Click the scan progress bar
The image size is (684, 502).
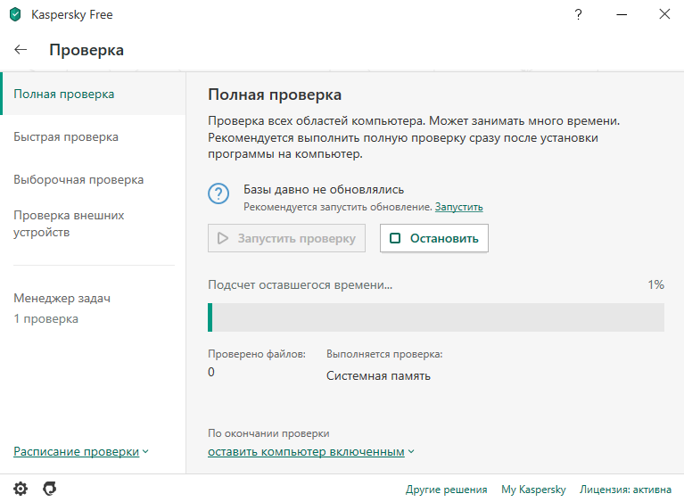coord(436,317)
